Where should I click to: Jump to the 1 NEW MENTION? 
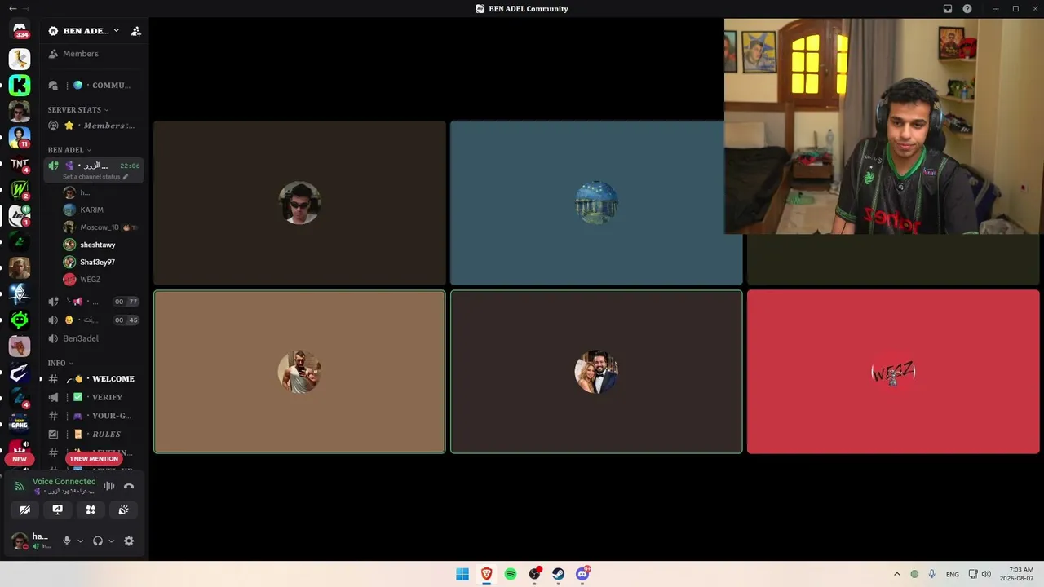(94, 458)
